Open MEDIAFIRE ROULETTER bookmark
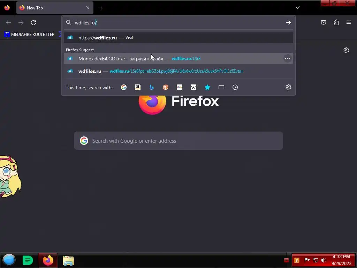The image size is (357, 268). [x=29, y=35]
